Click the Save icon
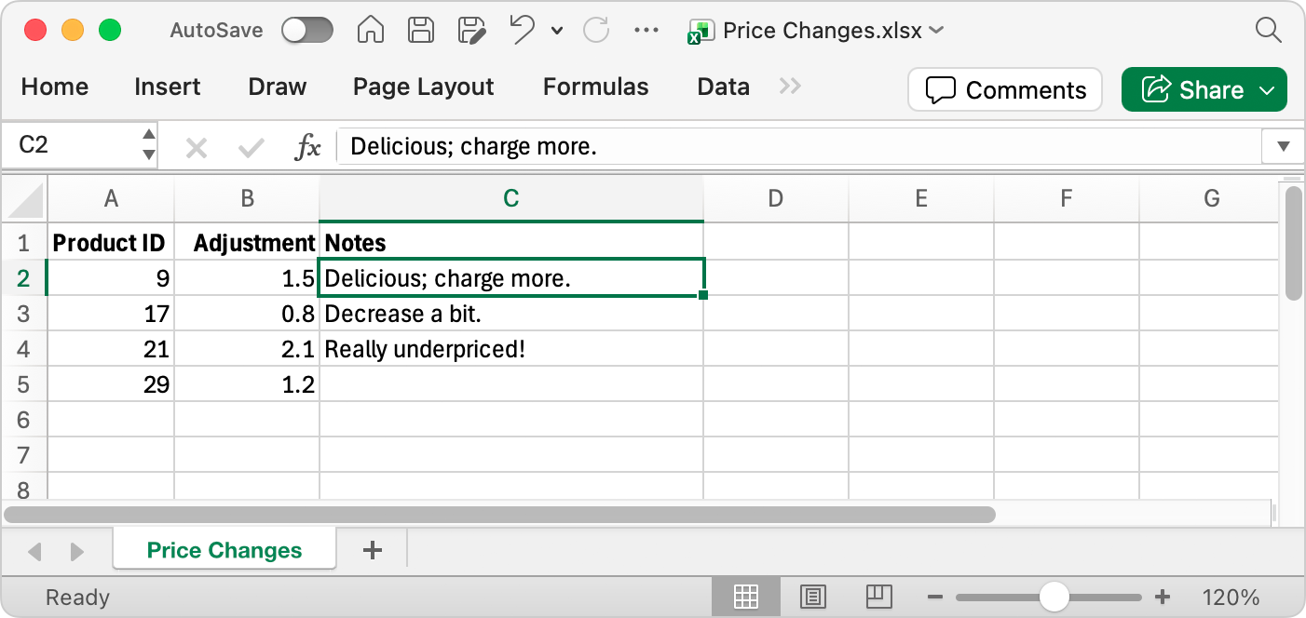The width and height of the screenshot is (1306, 618). coord(420,30)
